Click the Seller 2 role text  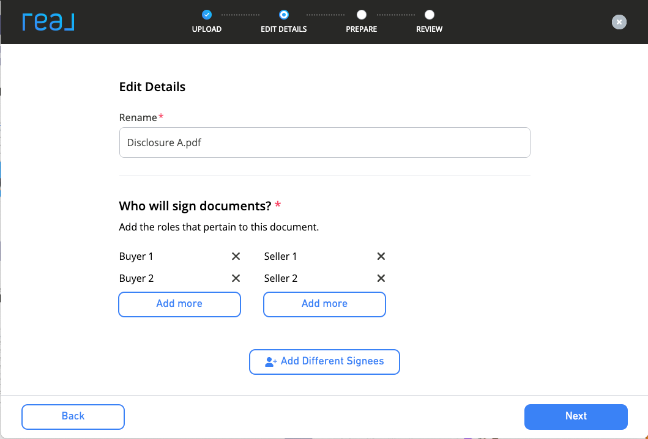click(x=281, y=278)
